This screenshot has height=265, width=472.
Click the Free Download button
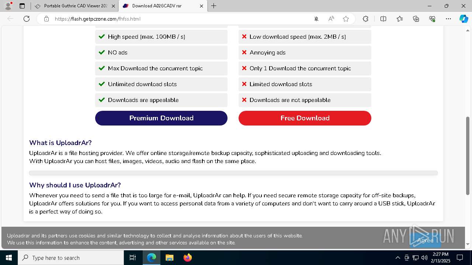pyautogui.click(x=305, y=118)
